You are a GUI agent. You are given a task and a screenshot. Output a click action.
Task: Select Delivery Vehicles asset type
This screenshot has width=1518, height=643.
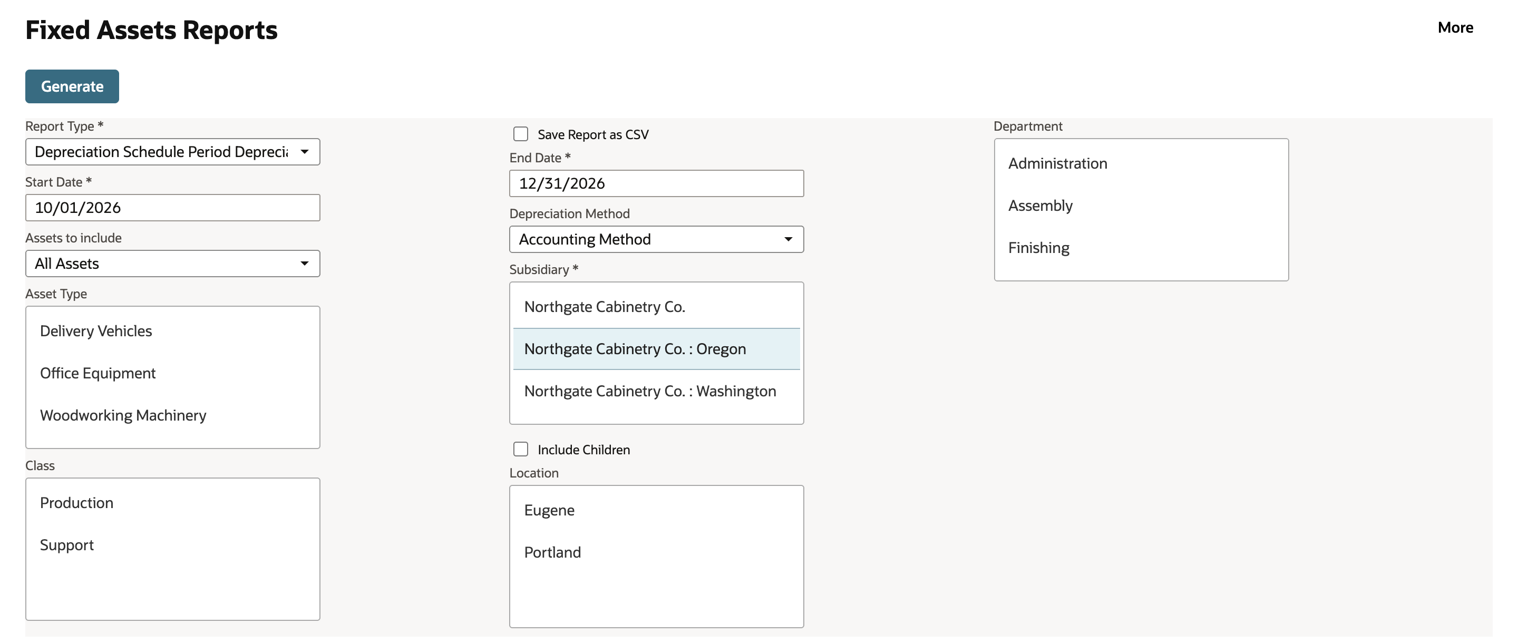tap(173, 331)
